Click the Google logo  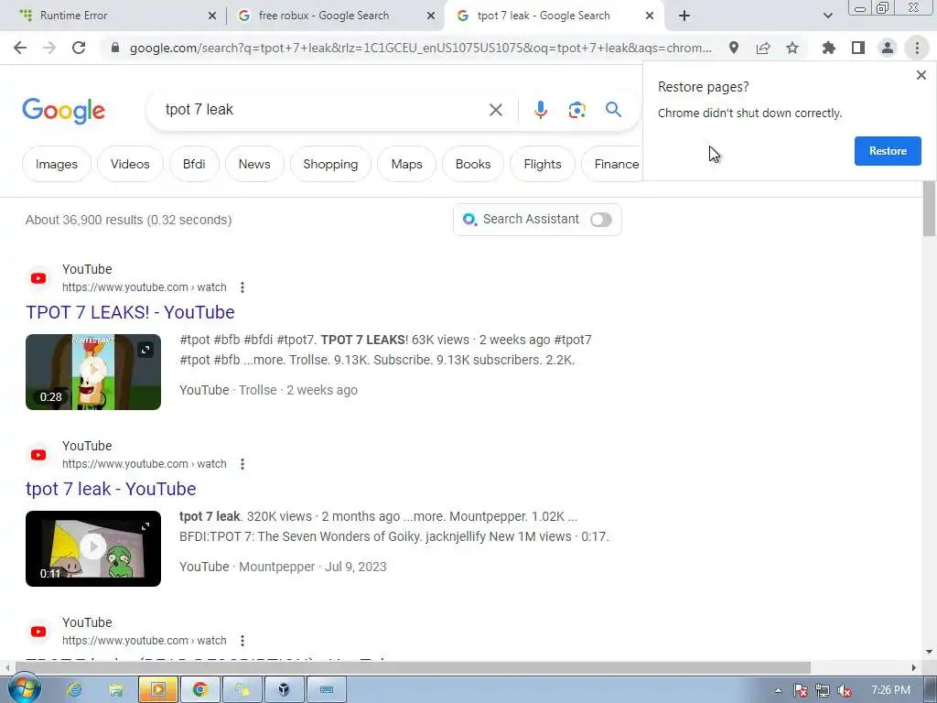tap(63, 111)
